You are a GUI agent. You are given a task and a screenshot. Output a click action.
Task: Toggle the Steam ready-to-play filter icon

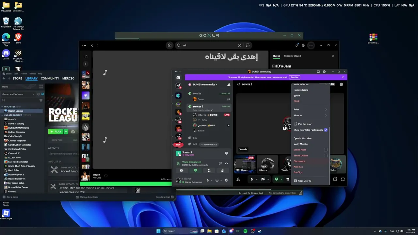click(x=42, y=94)
